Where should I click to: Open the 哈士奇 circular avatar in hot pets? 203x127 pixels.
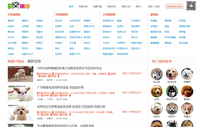click(157, 74)
